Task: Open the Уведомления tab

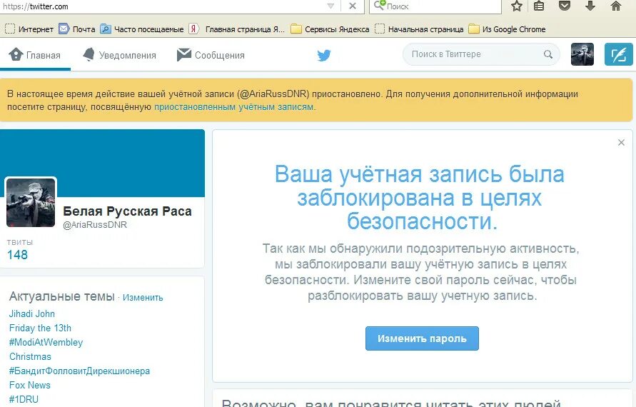Action: [119, 55]
